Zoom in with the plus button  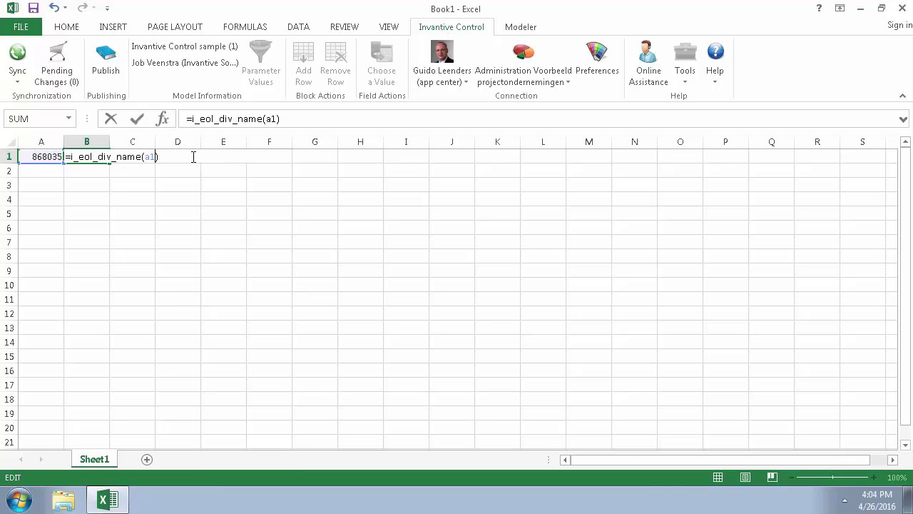[875, 478]
